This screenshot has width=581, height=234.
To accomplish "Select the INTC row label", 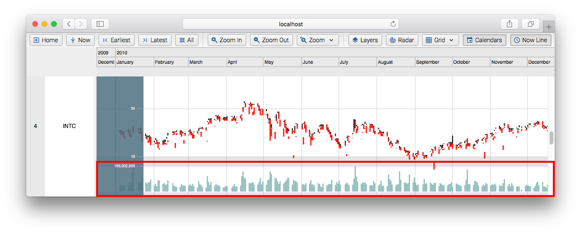I will 69,126.
